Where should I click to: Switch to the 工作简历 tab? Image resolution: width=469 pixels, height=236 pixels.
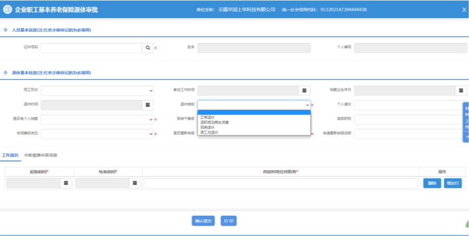tap(10, 155)
